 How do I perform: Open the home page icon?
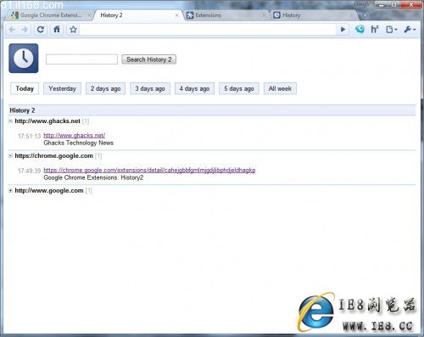point(57,30)
